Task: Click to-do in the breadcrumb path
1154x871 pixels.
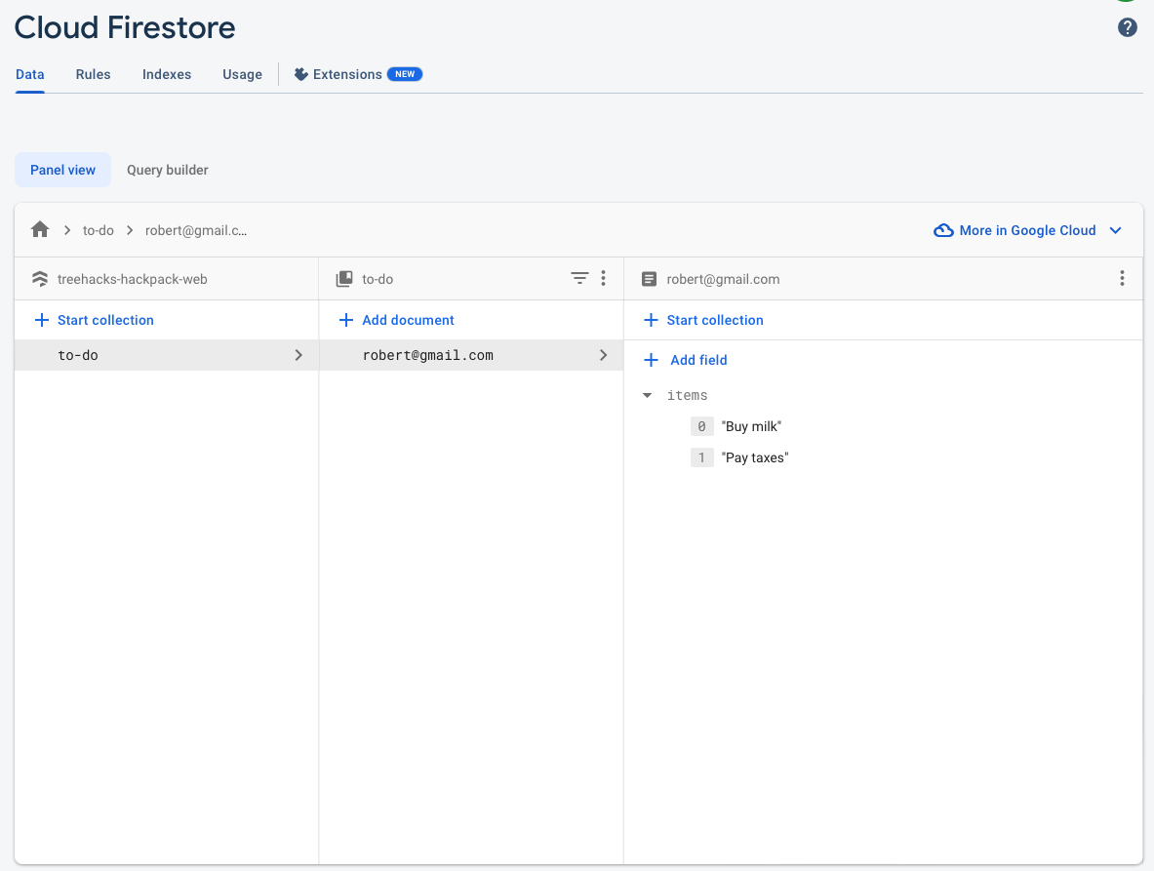Action: click(x=98, y=230)
